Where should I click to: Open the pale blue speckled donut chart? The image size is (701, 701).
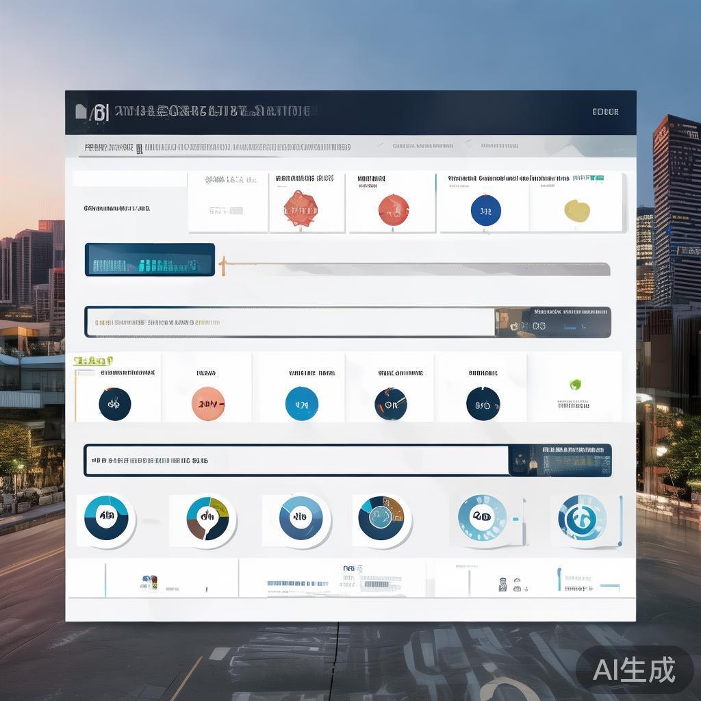point(483,517)
